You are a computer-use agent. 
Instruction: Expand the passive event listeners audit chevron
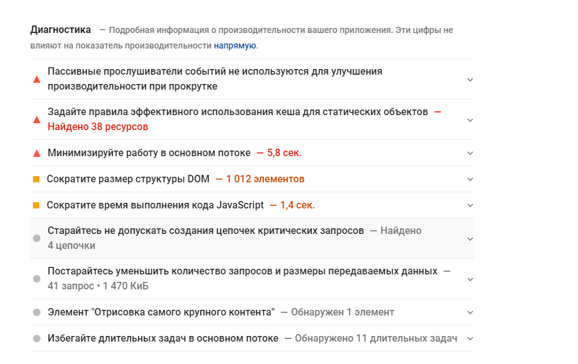470,80
